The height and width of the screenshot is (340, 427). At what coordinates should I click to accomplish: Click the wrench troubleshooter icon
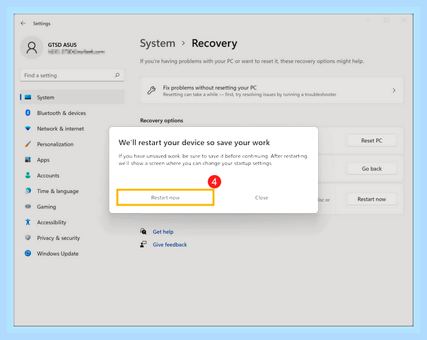point(152,90)
